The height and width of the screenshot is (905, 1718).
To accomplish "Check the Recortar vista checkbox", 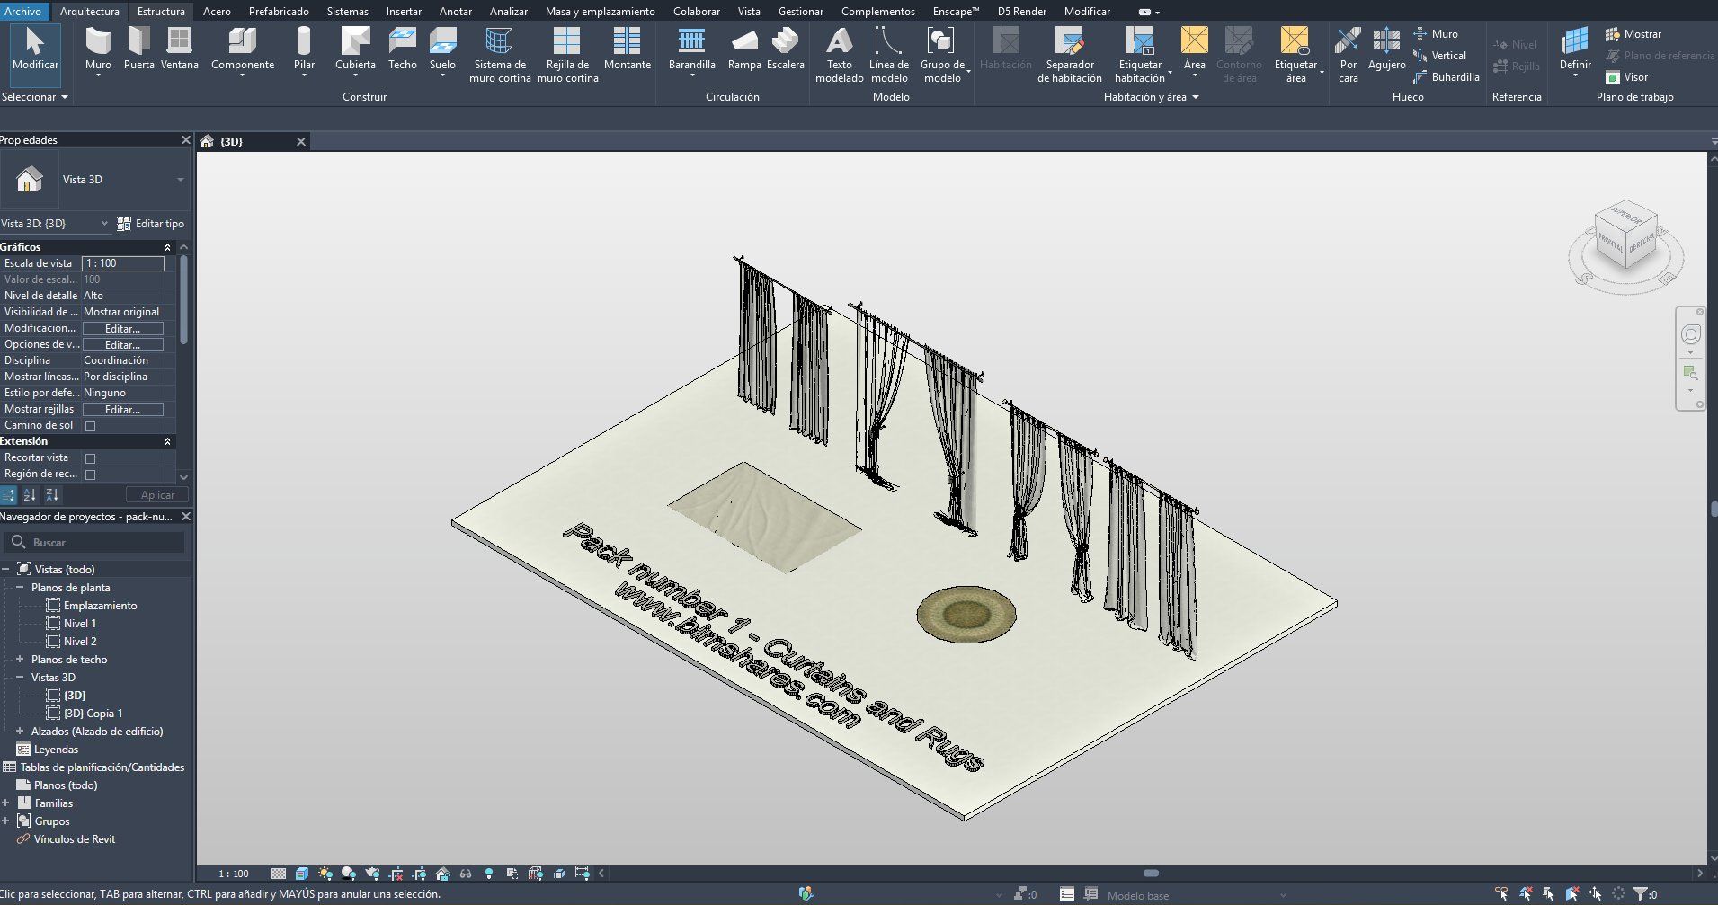I will (90, 458).
